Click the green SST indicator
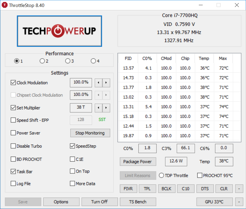Viewport: 246px width, 209px height. tap(102, 120)
